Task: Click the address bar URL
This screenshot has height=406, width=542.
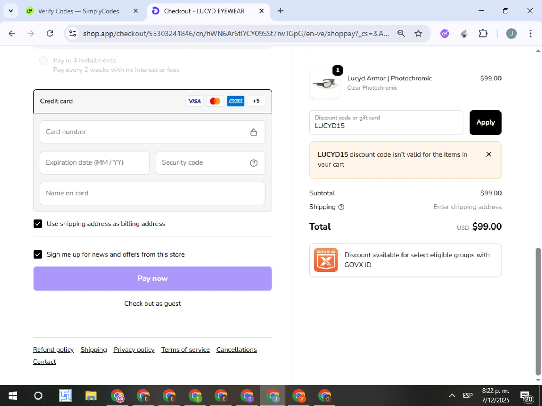Action: (236, 34)
